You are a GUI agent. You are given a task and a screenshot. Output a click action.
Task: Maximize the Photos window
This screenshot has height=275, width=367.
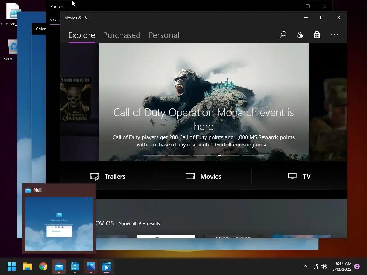[x=308, y=6]
